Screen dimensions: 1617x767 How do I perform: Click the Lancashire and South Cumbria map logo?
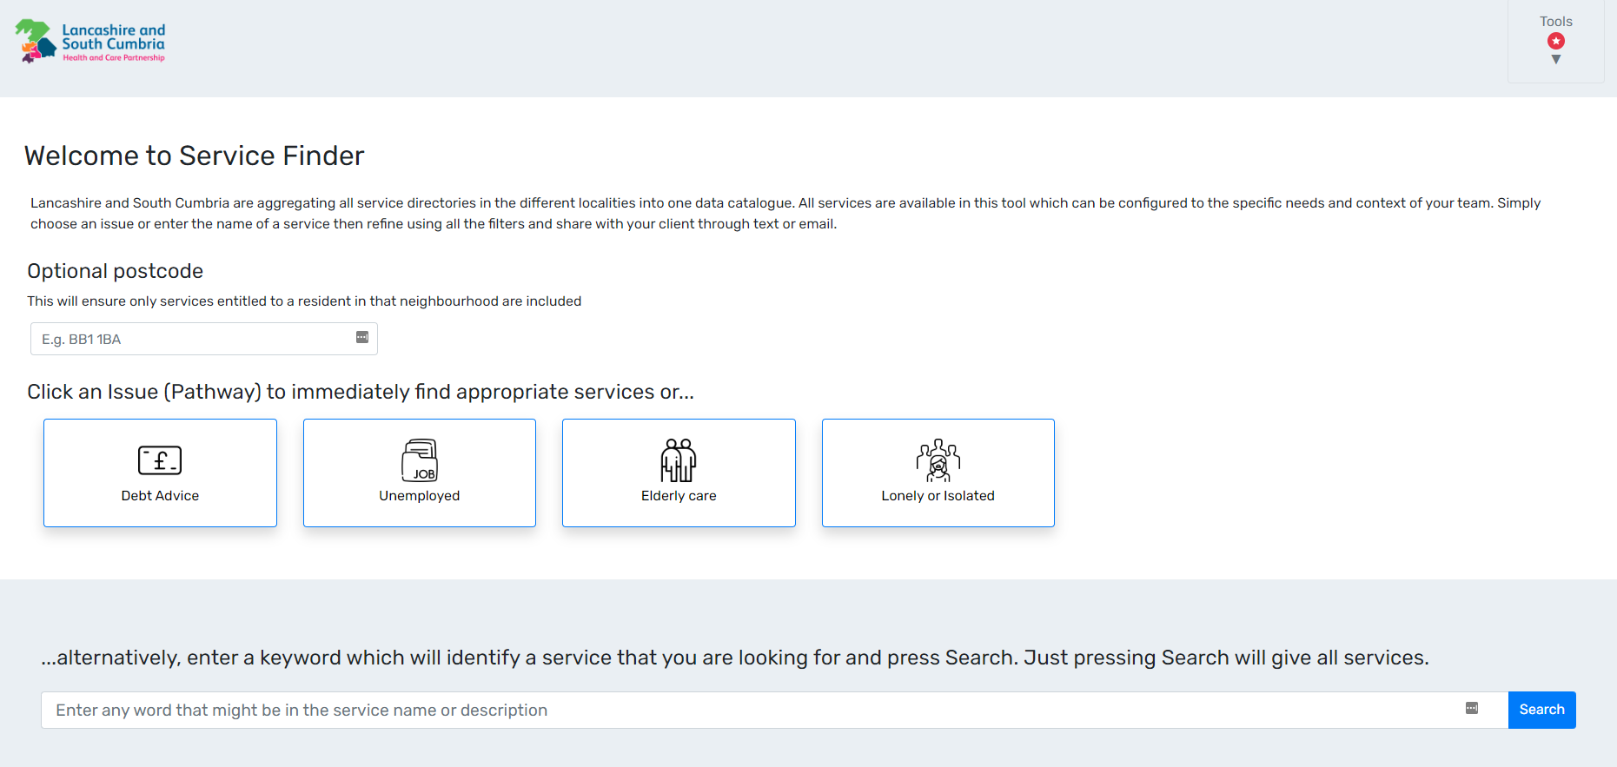click(x=35, y=41)
